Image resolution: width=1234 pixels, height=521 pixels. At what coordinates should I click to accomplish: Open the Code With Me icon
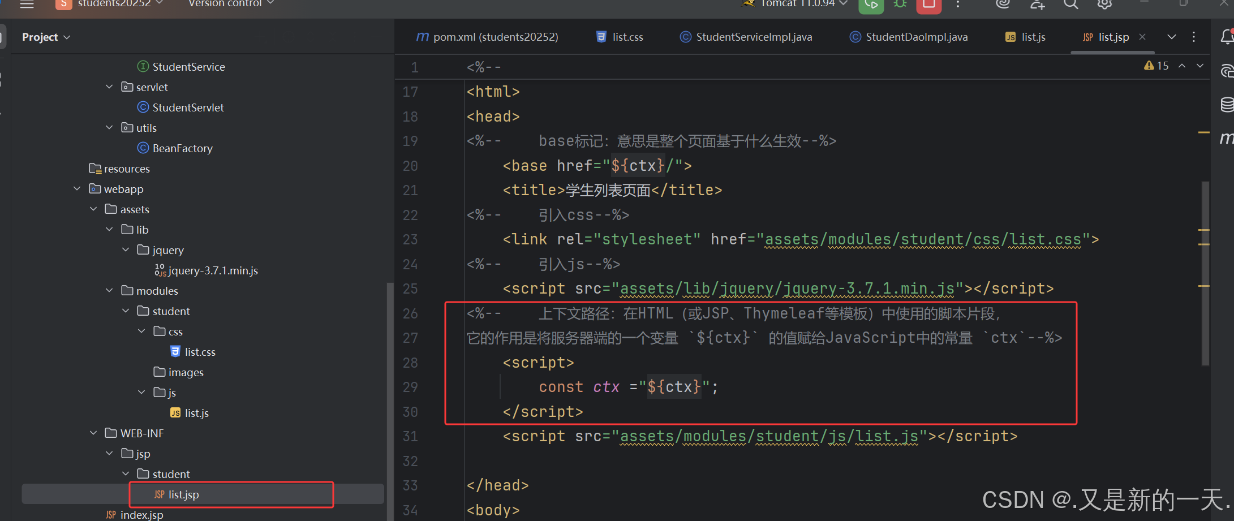point(1037,4)
